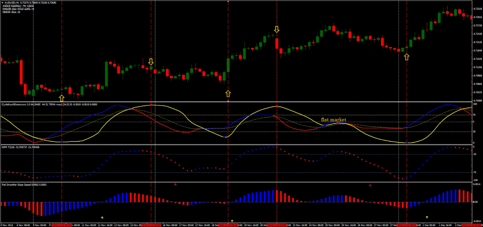The height and width of the screenshot is (227, 483).
Task: Click the triangle beside the AUDUSD,H4 title
Action: [x=2, y=2]
